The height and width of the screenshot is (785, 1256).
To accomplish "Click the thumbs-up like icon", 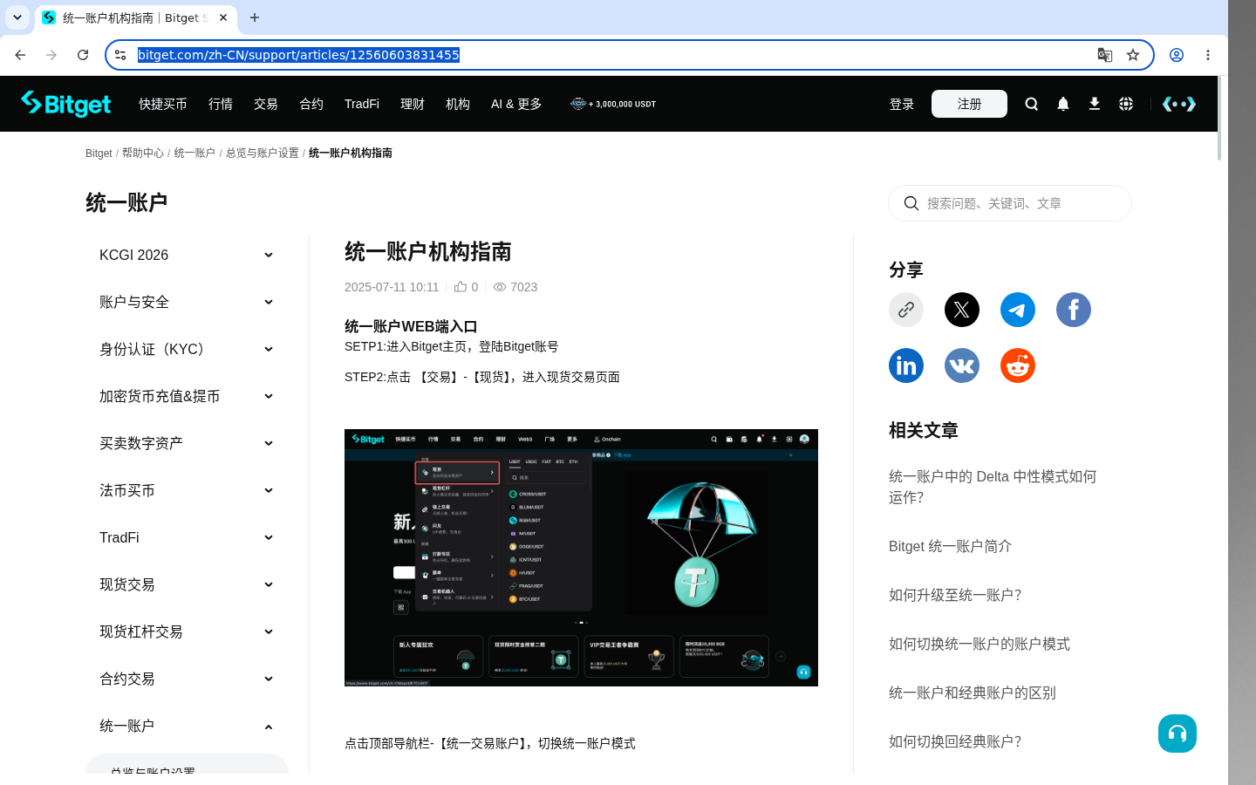I will click(x=461, y=286).
